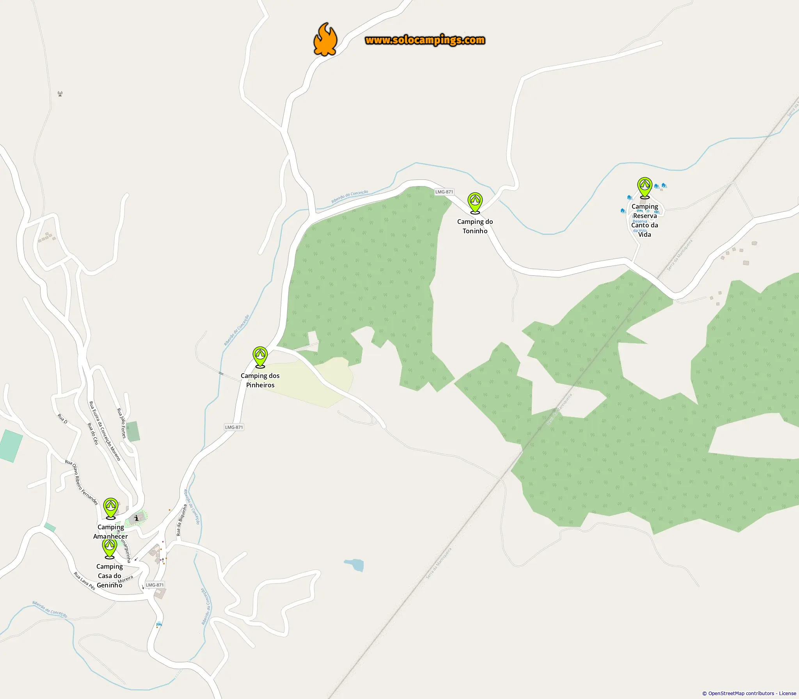The image size is (799, 699).
Task: Click the Camping do Toninho text label
Action: [x=475, y=226]
